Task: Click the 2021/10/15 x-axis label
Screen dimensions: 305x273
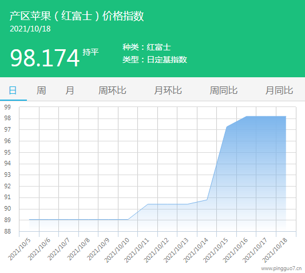Action: 216,250
